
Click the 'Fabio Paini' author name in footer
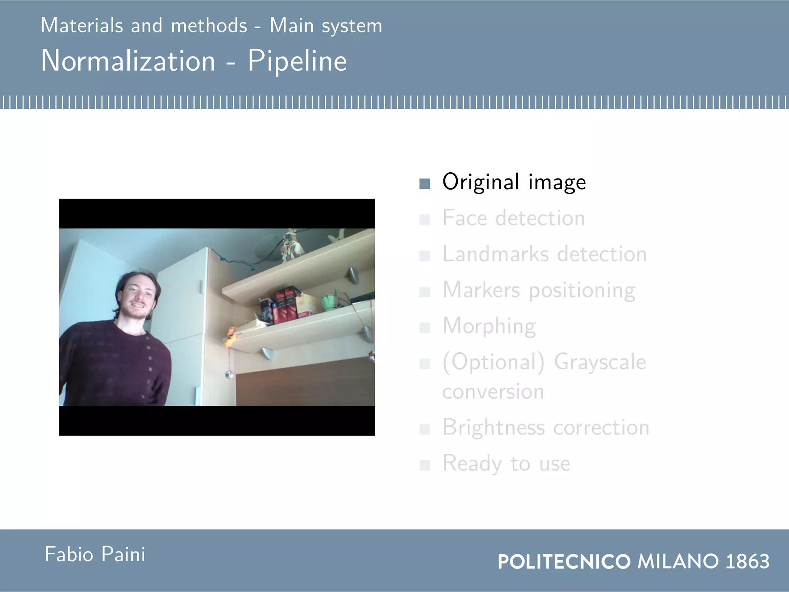pyautogui.click(x=95, y=554)
